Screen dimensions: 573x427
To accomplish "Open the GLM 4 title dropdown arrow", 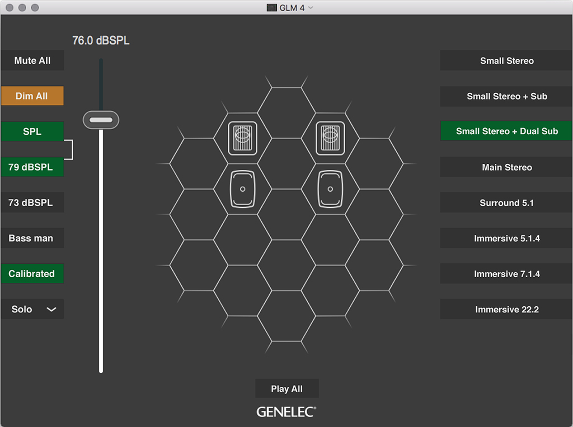I will tap(311, 8).
